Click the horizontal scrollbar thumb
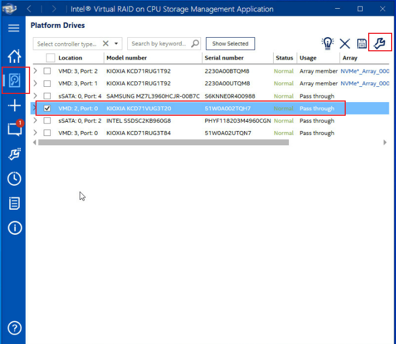 (x=163, y=143)
